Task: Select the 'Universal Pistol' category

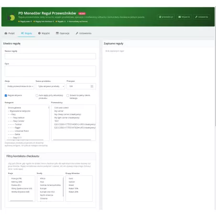Action: click(x=18, y=131)
